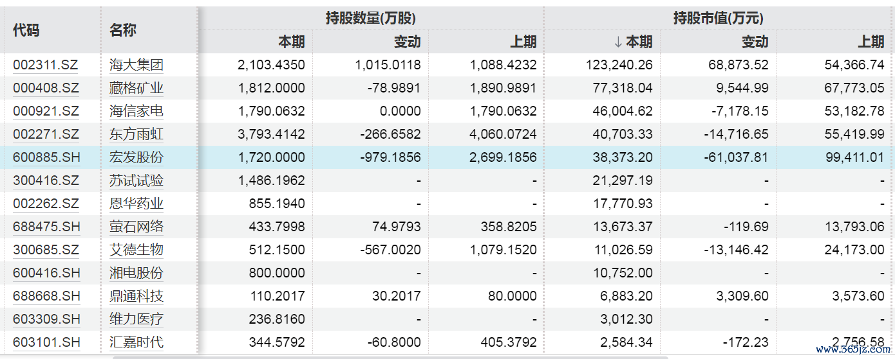Open 鼎通科技 stock name link
Viewport: 895px width, 359px height.
(x=137, y=296)
